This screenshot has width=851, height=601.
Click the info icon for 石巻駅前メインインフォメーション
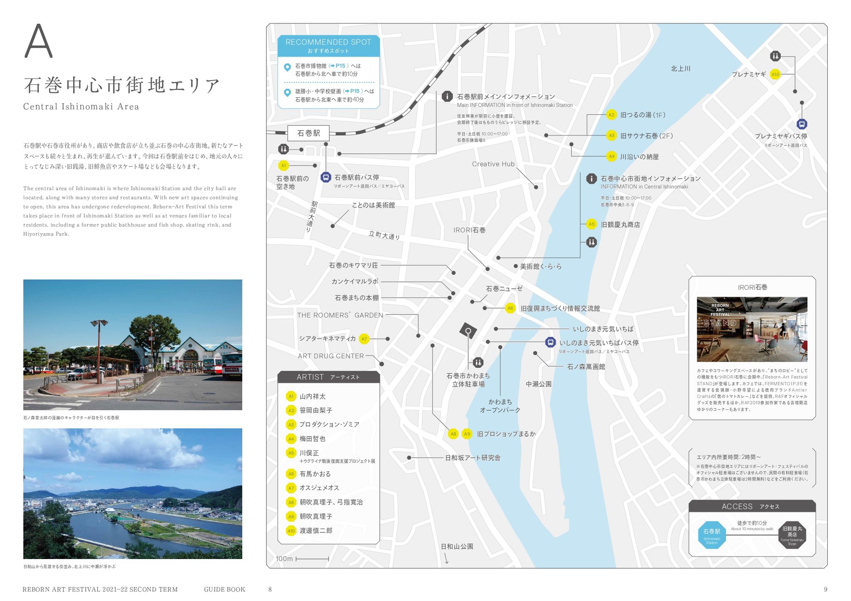pos(447,96)
